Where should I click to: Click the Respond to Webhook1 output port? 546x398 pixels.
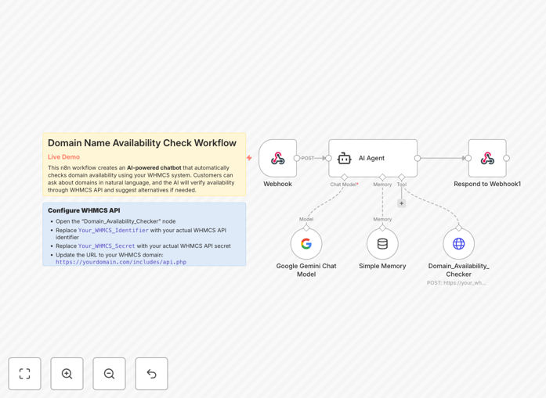pos(506,158)
